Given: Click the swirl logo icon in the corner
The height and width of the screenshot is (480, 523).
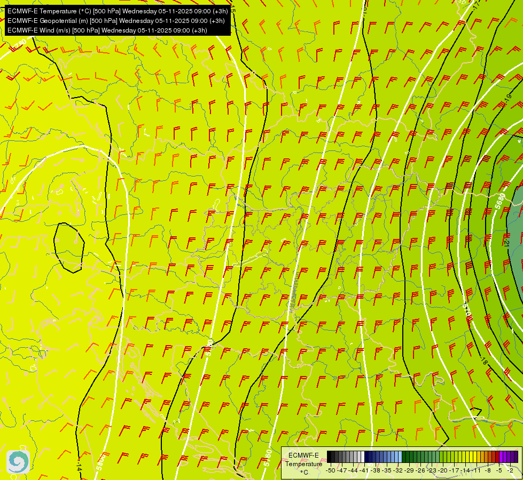Looking at the screenshot, I should click(x=18, y=462).
